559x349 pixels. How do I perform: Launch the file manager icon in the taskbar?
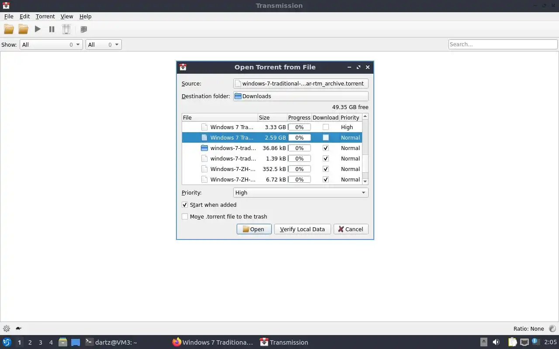[63, 342]
